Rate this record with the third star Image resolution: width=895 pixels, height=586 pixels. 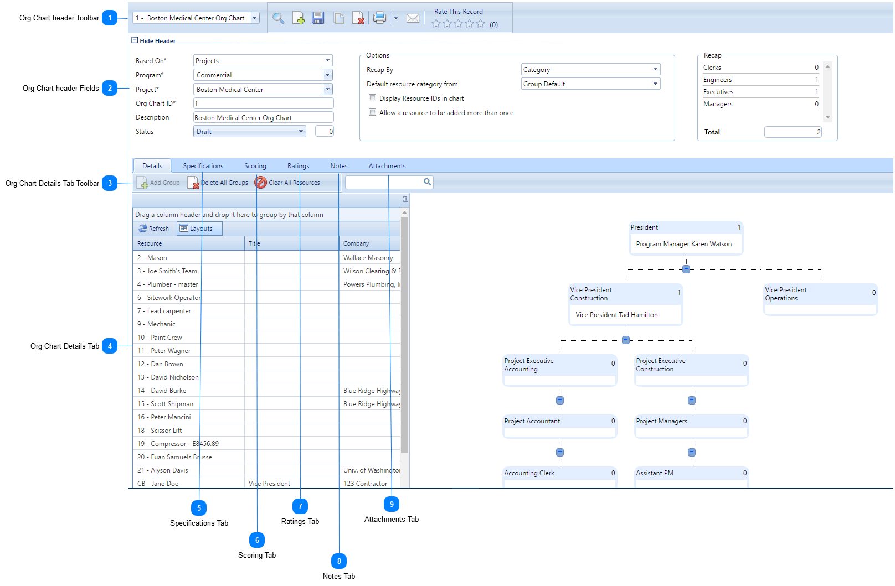459,24
